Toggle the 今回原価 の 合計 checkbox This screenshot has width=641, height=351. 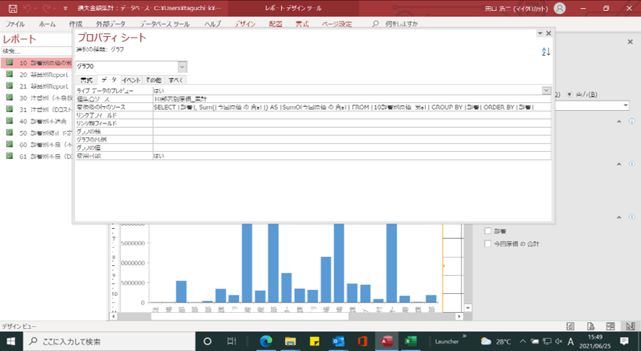coord(487,244)
